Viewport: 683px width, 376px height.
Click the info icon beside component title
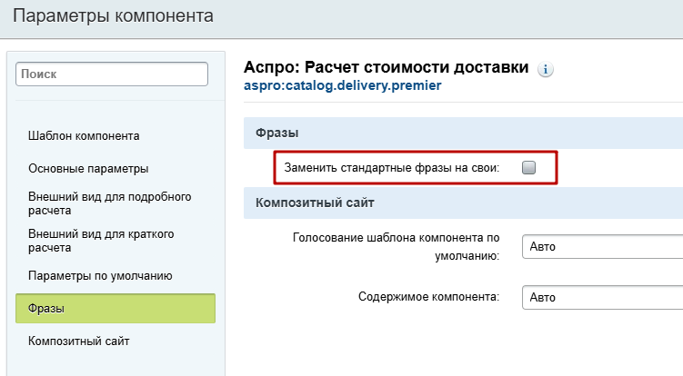pyautogui.click(x=546, y=69)
